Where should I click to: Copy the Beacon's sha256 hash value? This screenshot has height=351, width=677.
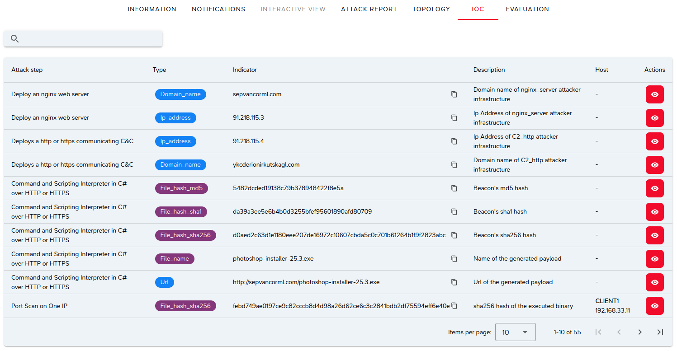coord(454,235)
